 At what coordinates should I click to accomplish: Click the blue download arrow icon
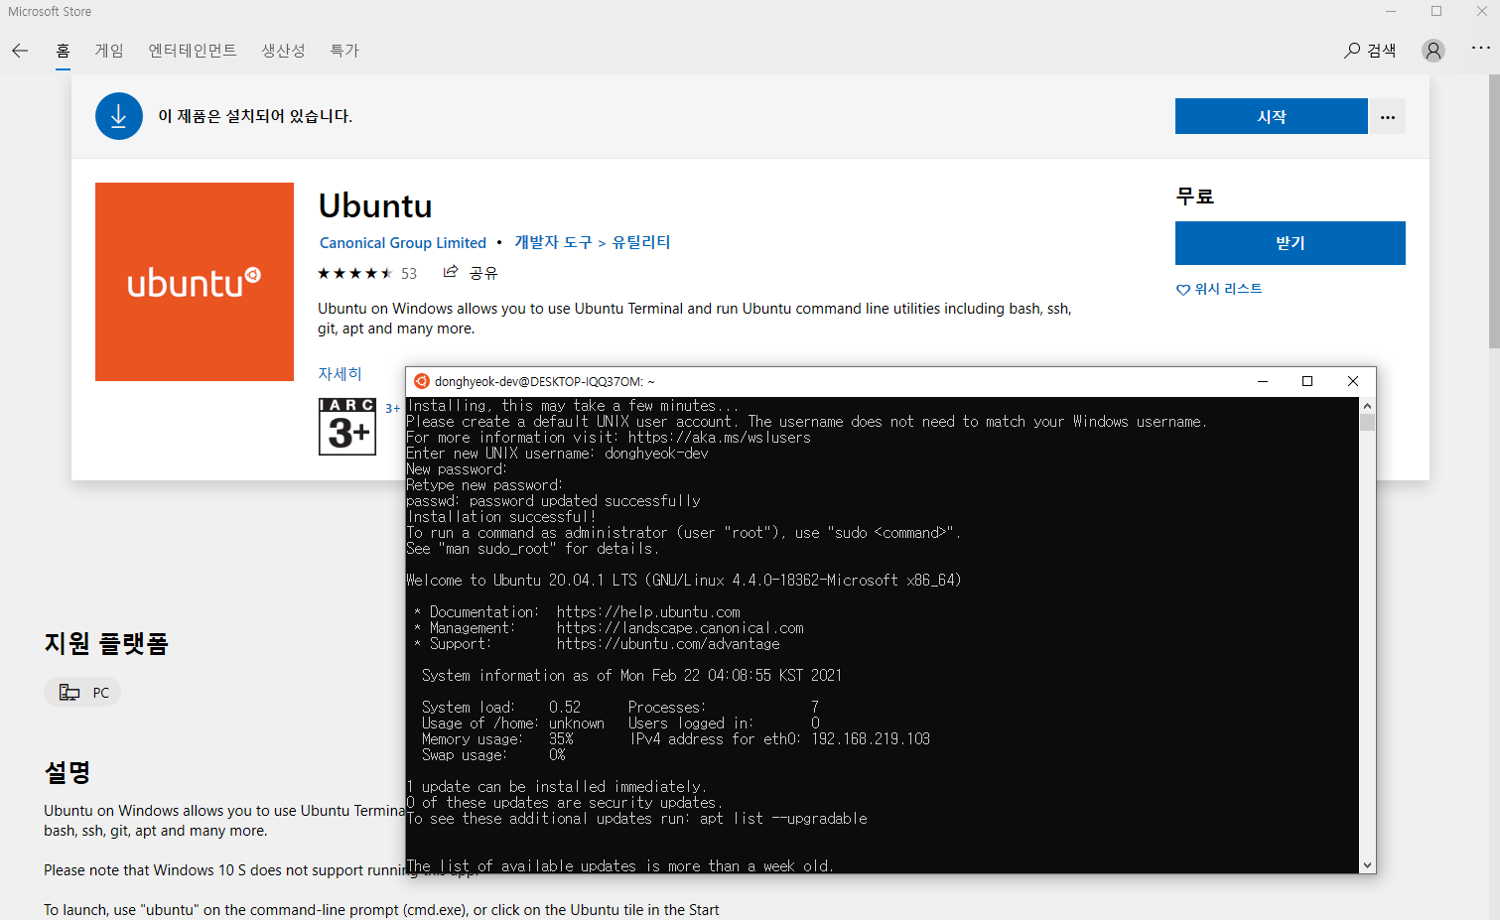point(119,116)
